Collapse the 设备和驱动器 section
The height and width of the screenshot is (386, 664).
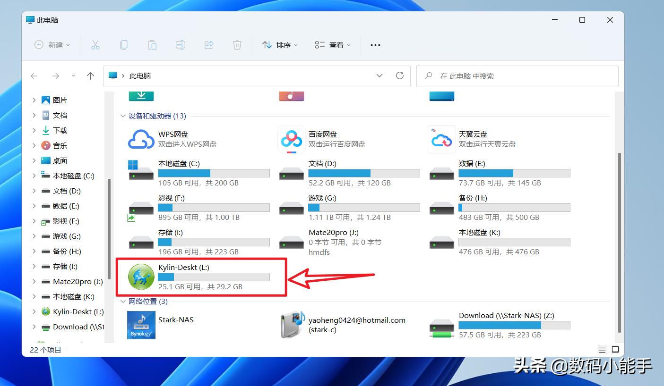pos(123,116)
